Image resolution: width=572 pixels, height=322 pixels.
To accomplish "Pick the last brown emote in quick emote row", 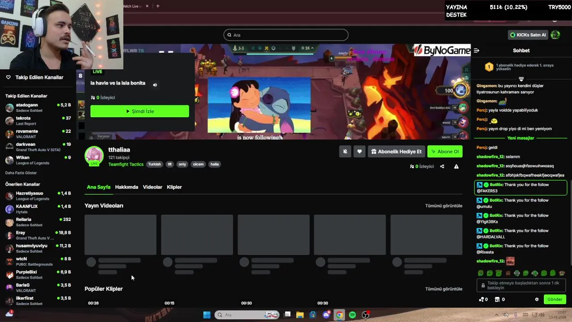I will click(x=562, y=273).
